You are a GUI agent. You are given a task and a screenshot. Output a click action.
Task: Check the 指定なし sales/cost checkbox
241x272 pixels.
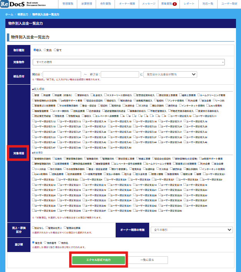(x=33, y=227)
